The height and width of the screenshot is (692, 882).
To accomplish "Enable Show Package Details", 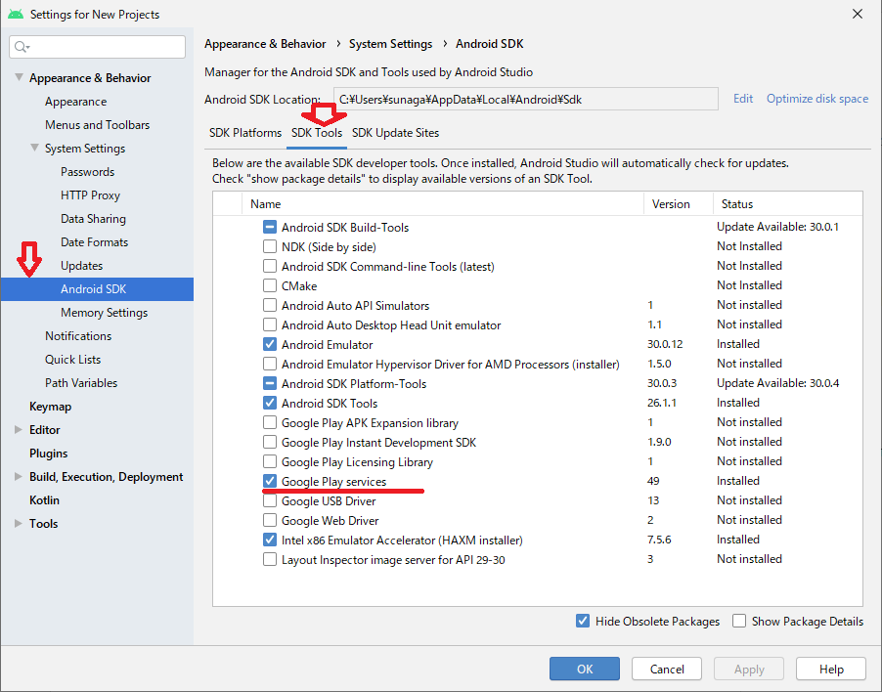I will click(x=739, y=622).
